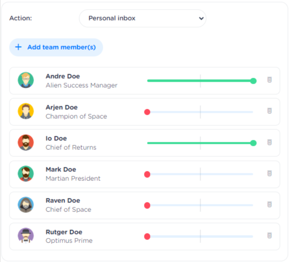Delete Andre Doe with trash icon
This screenshot has width=289, height=262.
click(269, 80)
